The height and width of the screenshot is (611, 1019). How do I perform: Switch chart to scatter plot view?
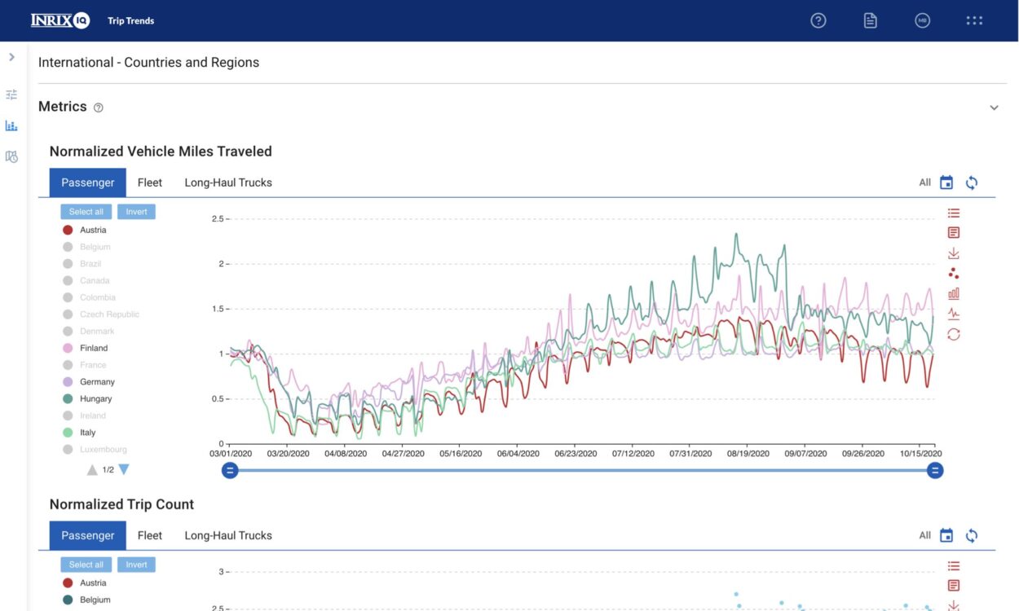coord(953,273)
